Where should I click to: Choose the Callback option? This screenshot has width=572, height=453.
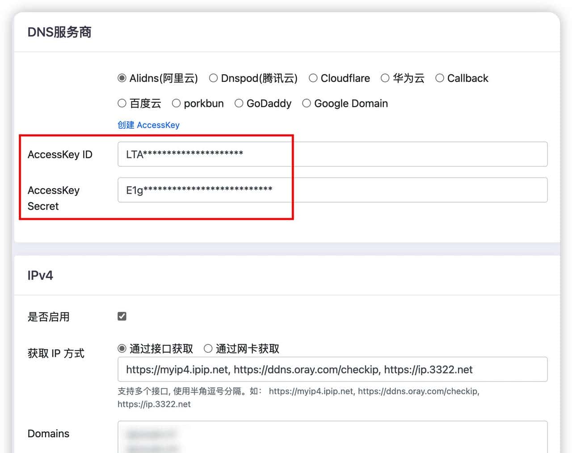440,78
